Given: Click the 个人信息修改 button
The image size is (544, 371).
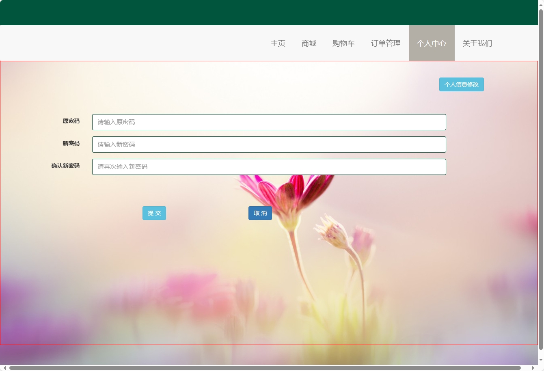Looking at the screenshot, I should coord(461,84).
